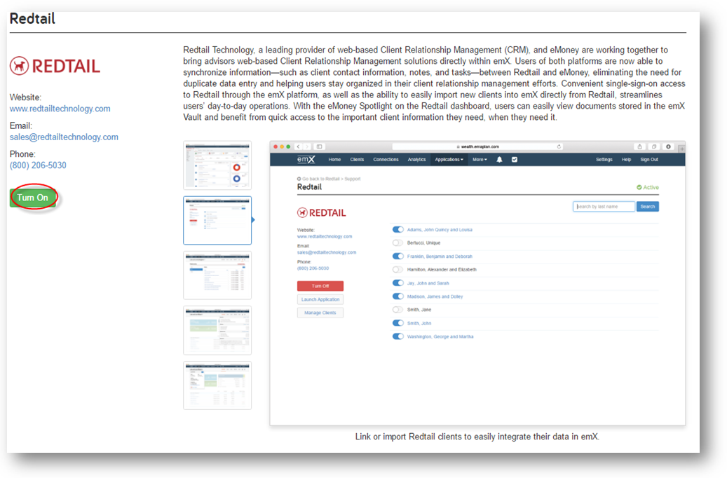Click the green maximize dot in preview browser
Screen dimensions: 727x478
pyautogui.click(x=288, y=146)
